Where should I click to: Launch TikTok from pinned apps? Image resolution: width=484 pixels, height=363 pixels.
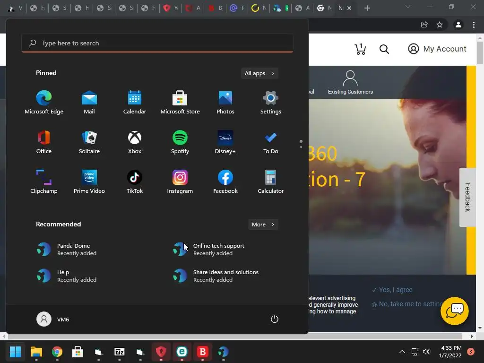click(135, 182)
